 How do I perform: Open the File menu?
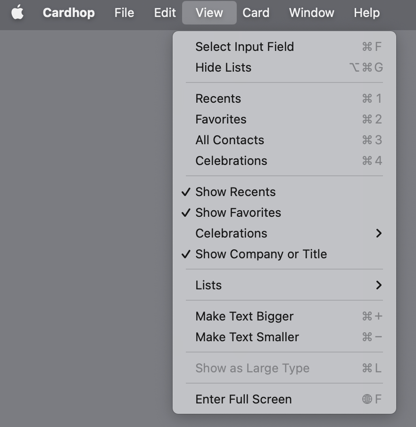click(x=124, y=13)
